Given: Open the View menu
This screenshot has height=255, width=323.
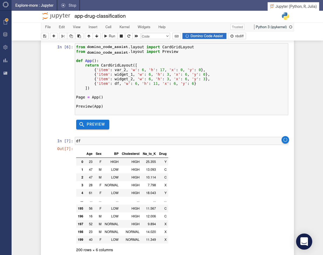Looking at the screenshot, I should pos(77,27).
